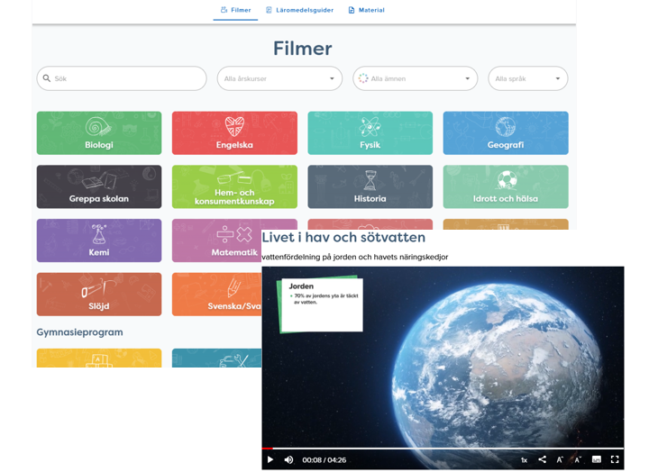Play the video

coord(270,459)
